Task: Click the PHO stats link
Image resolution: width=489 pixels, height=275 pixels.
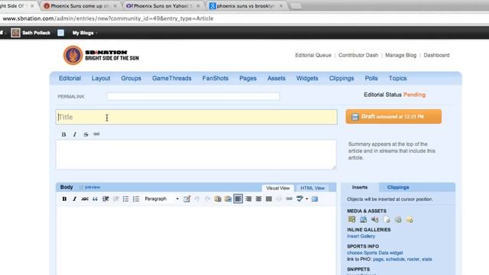Action: (x=426, y=260)
